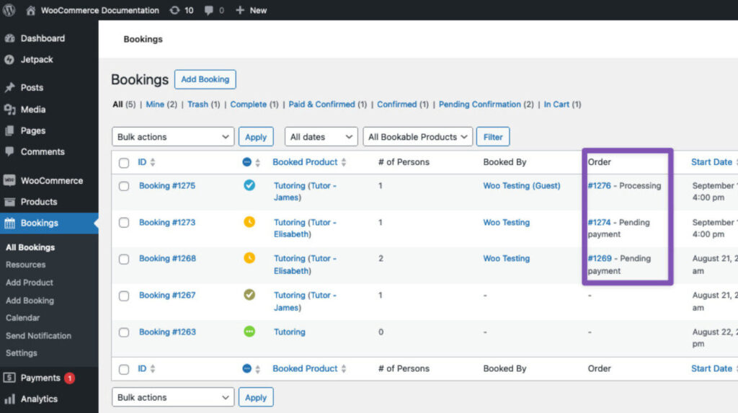
Task: Click the Add Booking button
Action: click(x=205, y=79)
